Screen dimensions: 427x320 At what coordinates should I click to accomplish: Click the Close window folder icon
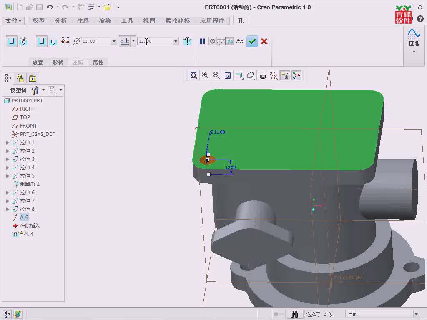click(x=107, y=7)
